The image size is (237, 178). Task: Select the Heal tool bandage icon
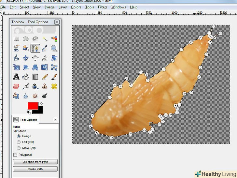(x=54, y=86)
